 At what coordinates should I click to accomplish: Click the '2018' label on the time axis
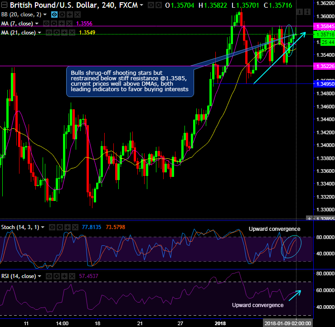[x=220, y=323]
